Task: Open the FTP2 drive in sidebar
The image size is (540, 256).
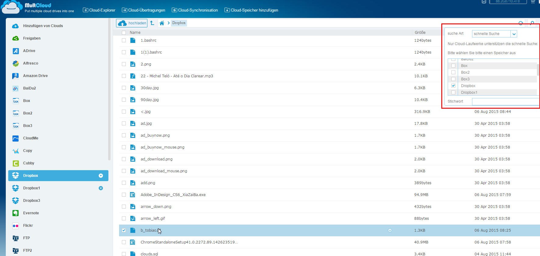Action: point(27,251)
